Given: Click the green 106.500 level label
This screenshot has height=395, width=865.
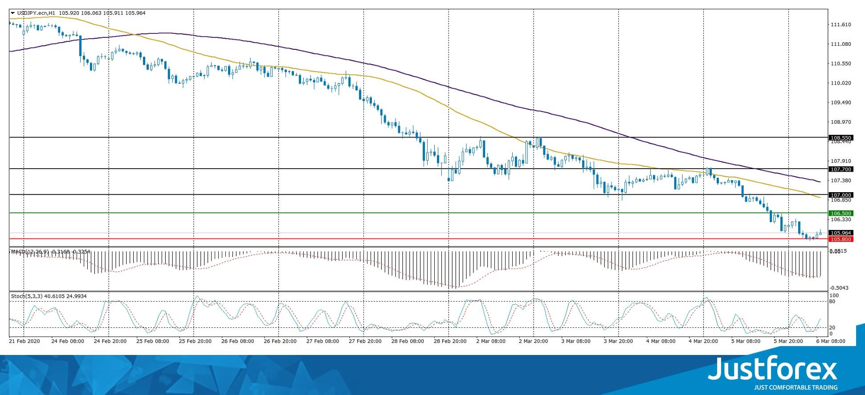Looking at the screenshot, I should point(841,213).
